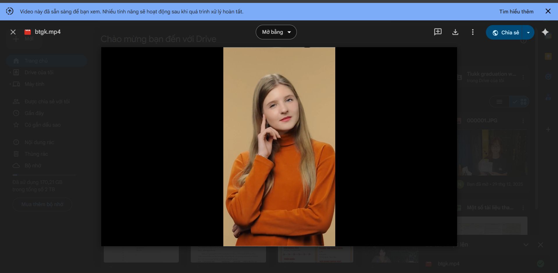
Task: Click the add comment icon
Action: [438, 32]
